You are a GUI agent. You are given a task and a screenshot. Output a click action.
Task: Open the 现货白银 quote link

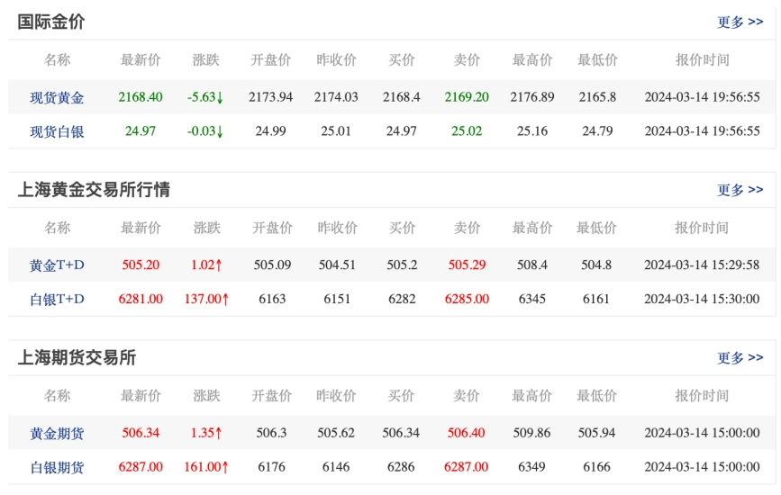(57, 131)
